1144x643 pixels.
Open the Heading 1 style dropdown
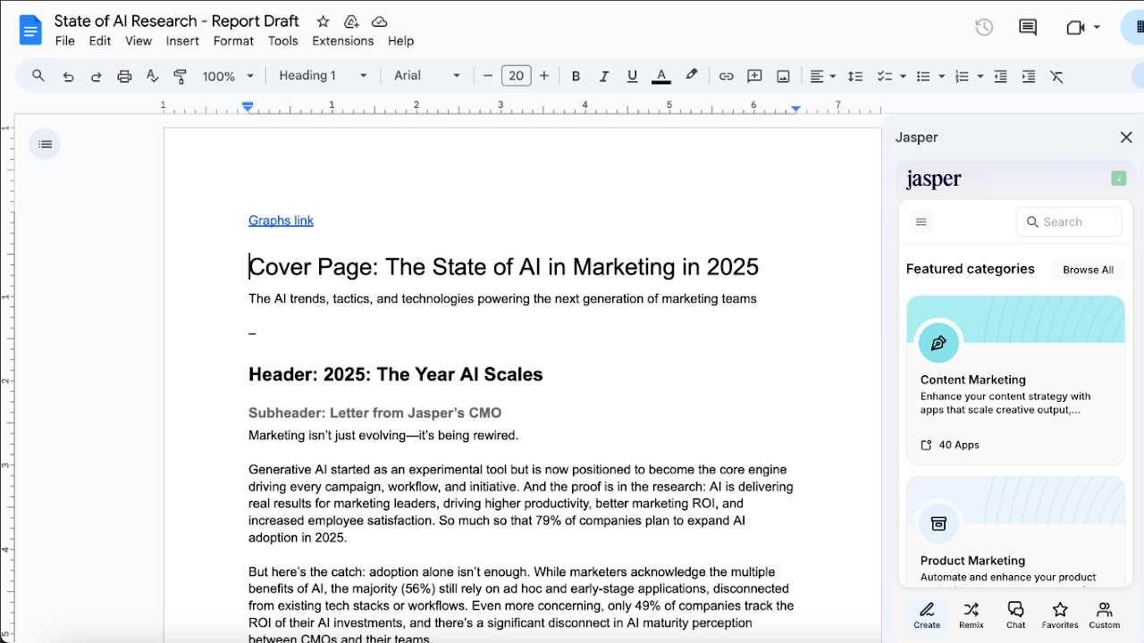pyautogui.click(x=323, y=76)
